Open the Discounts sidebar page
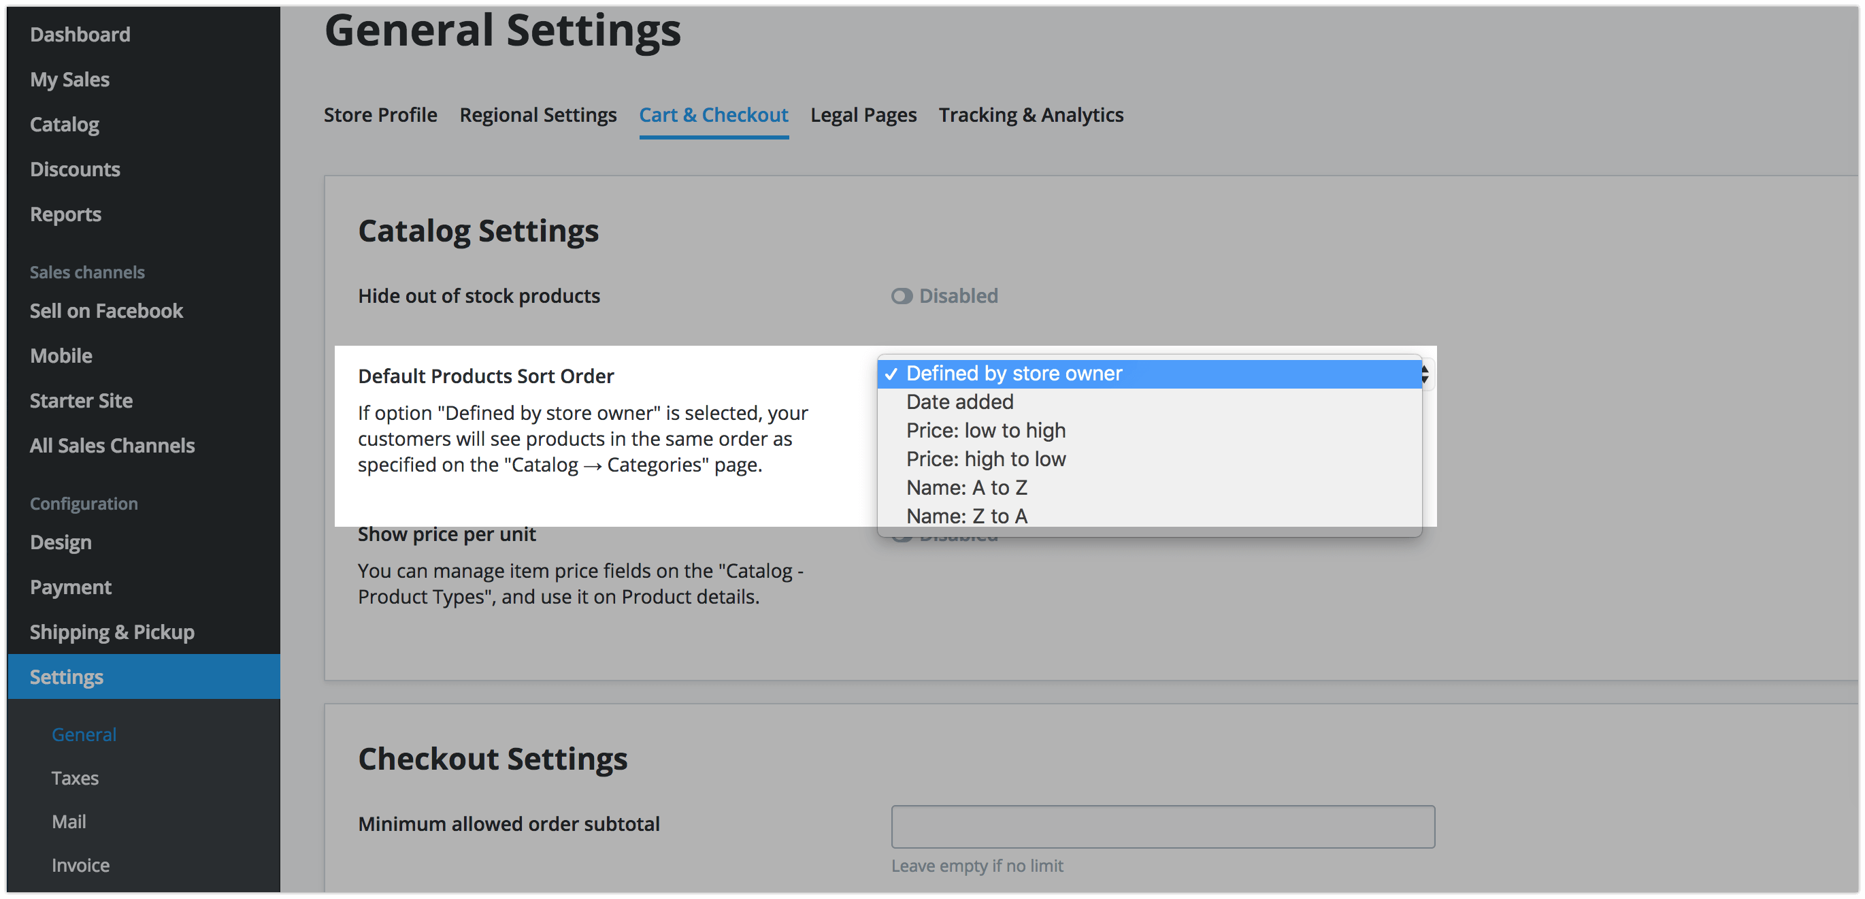 point(75,169)
